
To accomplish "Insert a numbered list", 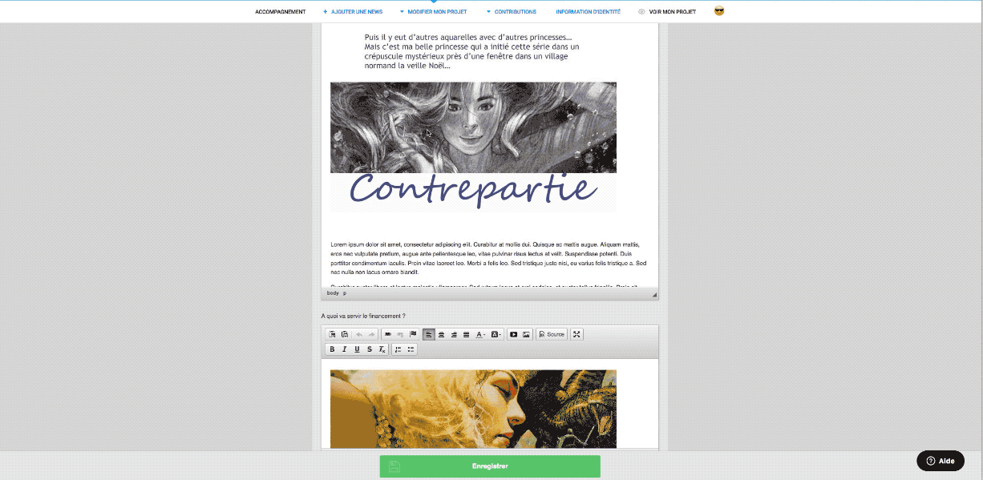I will click(x=398, y=349).
